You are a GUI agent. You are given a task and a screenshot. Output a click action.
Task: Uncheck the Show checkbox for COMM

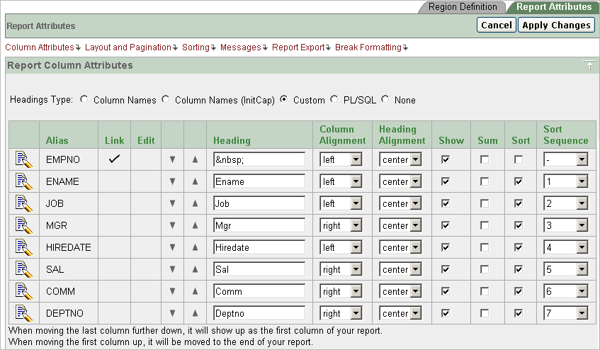click(445, 291)
